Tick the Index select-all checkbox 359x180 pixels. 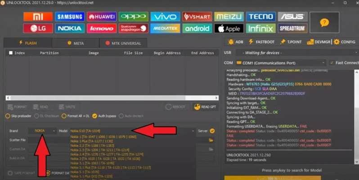[x=11, y=53]
